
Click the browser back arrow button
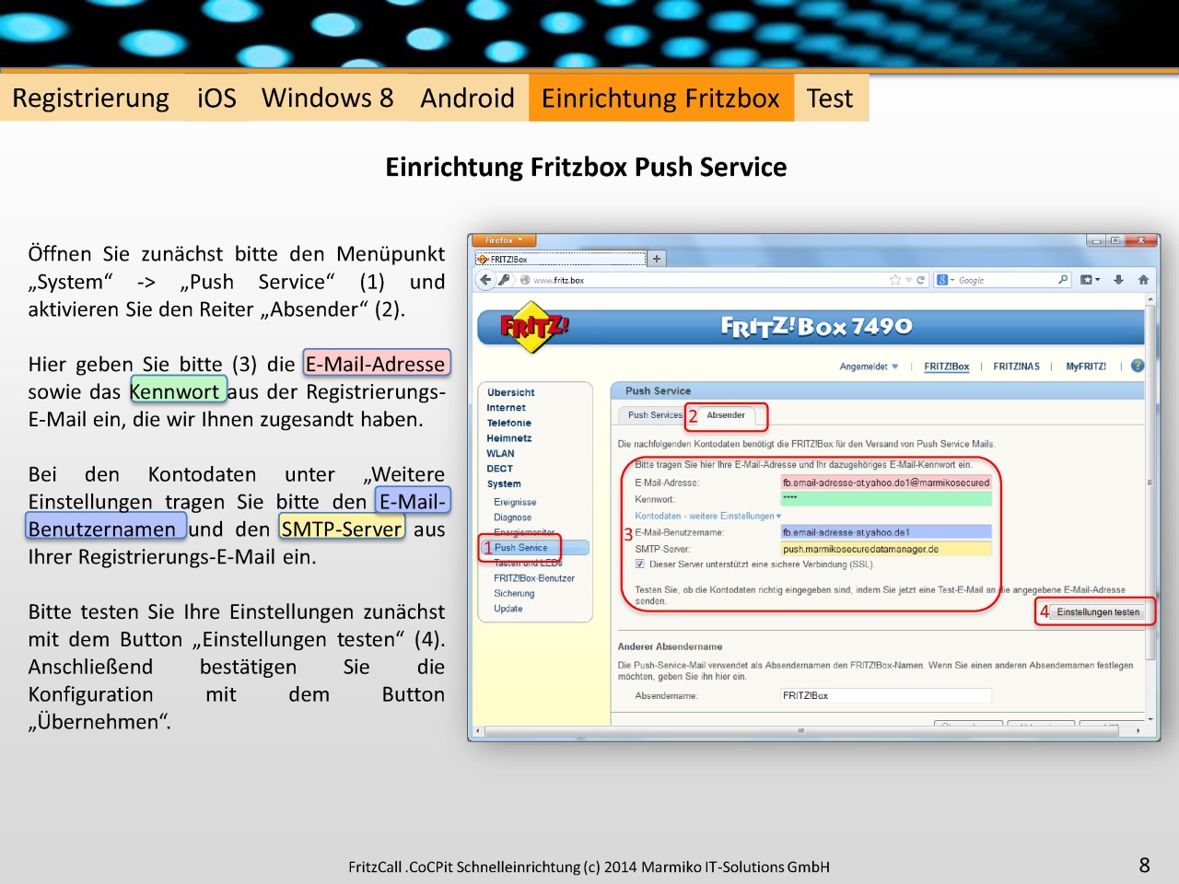(x=486, y=280)
